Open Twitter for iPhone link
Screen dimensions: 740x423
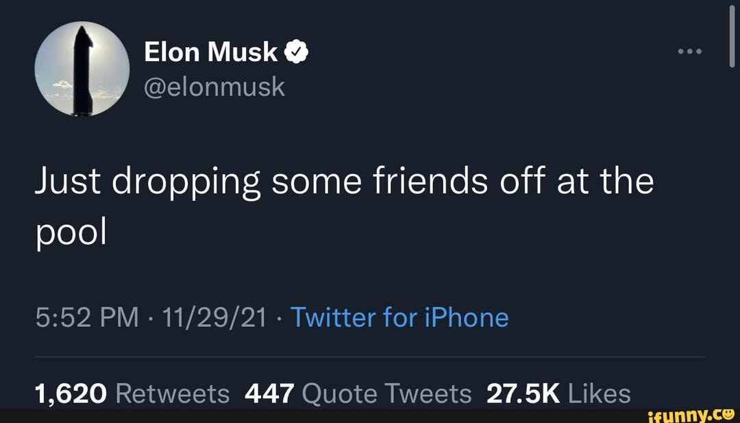(400, 317)
